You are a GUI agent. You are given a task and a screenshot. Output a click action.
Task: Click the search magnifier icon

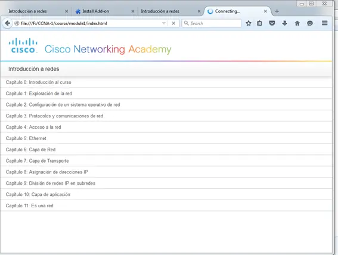pyautogui.click(x=186, y=23)
